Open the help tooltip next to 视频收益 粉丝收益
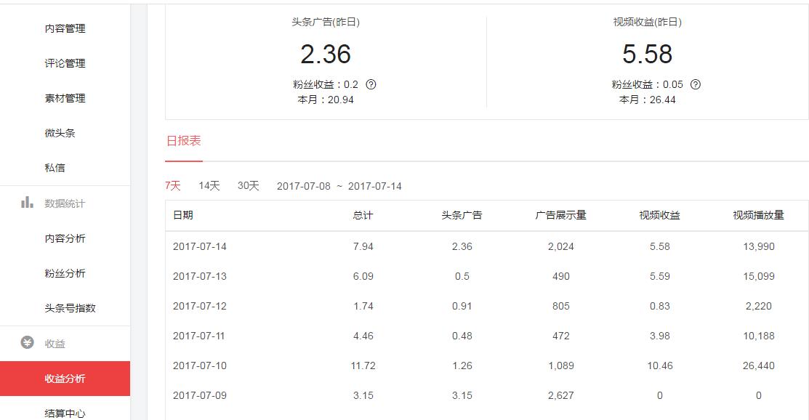The image size is (809, 420). click(x=696, y=84)
